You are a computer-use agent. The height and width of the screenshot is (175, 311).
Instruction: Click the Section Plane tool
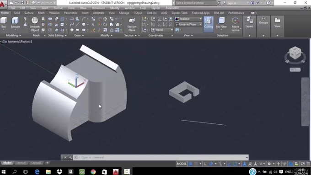click(132, 24)
